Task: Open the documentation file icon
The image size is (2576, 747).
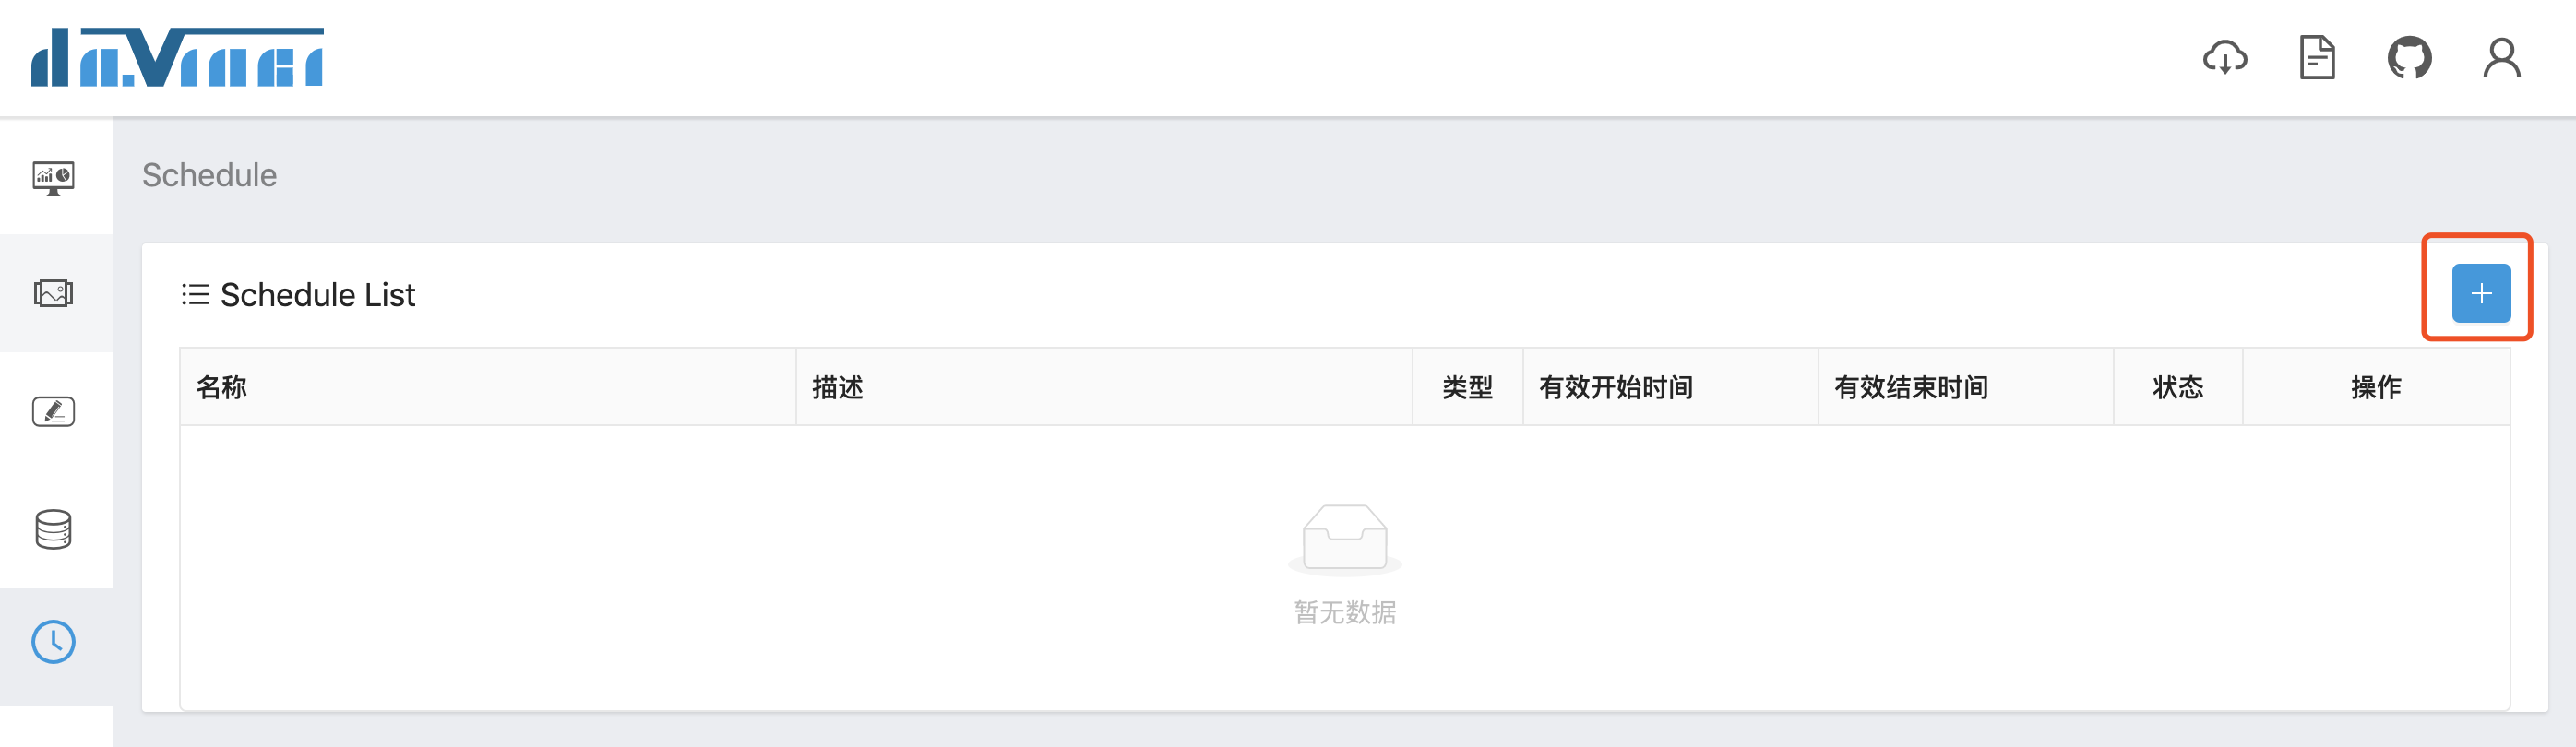Action: pos(2317,58)
